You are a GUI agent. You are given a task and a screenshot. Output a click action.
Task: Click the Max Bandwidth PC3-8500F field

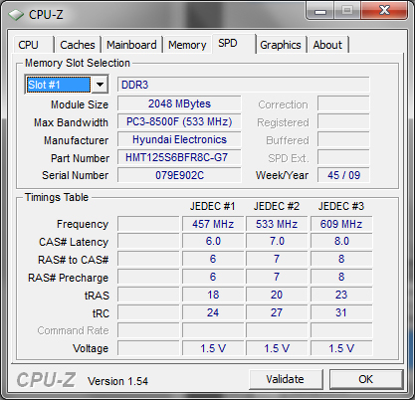click(179, 121)
